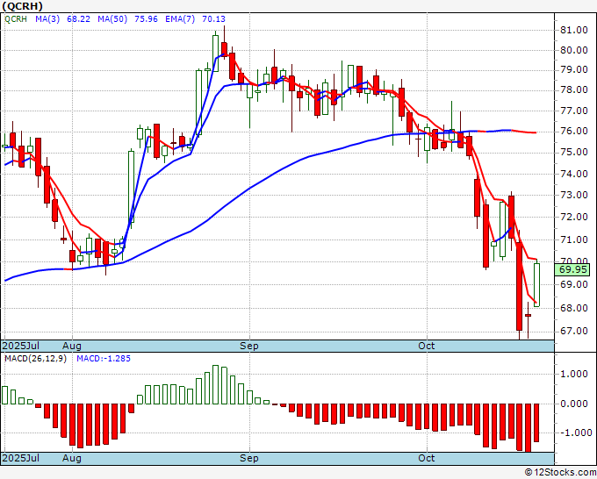Click the 67.00 price axis label
Image resolution: width=597 pixels, height=479 pixels.
[574, 331]
